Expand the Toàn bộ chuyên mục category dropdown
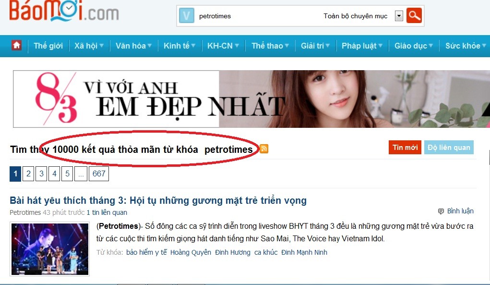Viewport: 490px width, 285px height. [399, 16]
